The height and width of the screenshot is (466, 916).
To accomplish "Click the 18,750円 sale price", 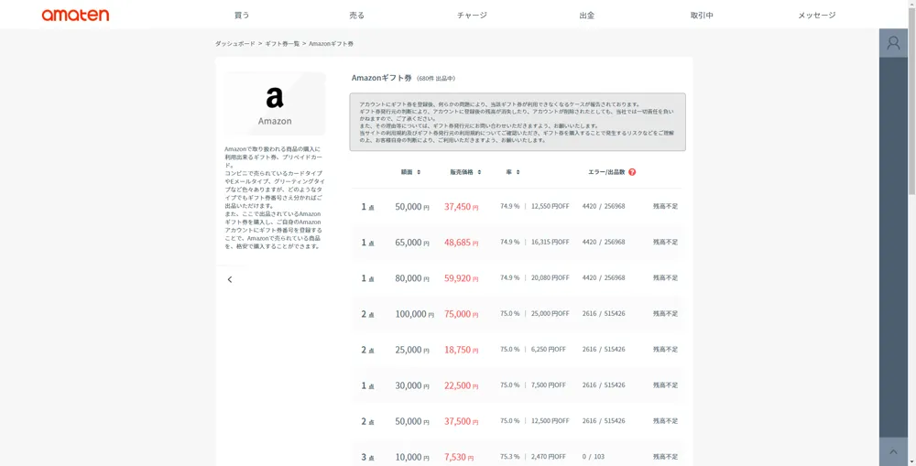I will 461,350.
